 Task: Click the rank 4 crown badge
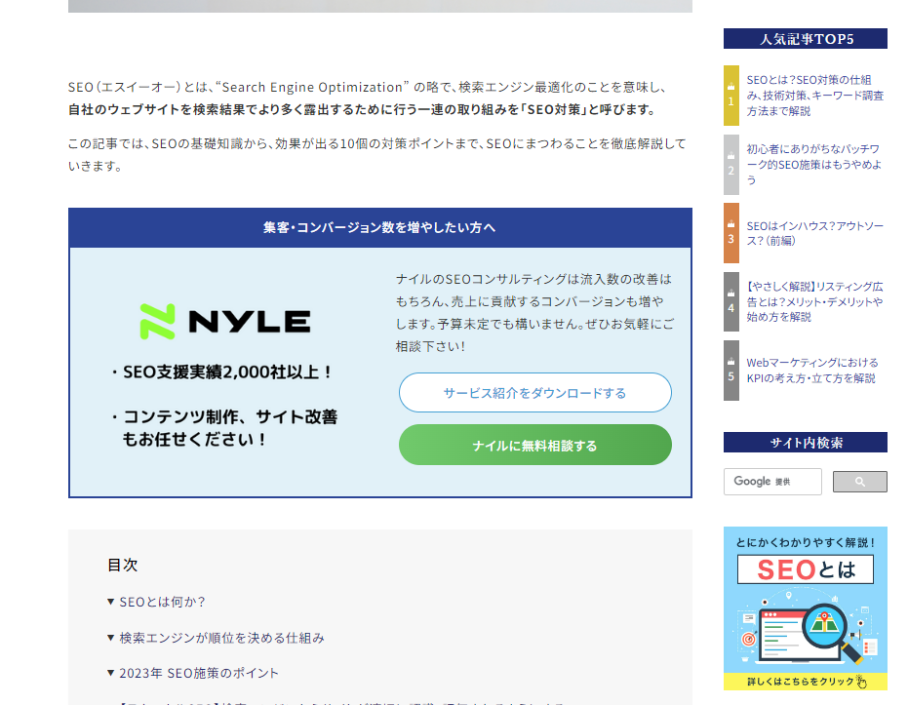pyautogui.click(x=730, y=301)
